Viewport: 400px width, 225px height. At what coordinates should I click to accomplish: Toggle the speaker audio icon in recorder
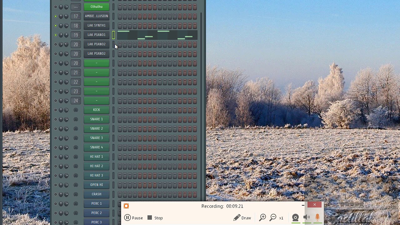click(307, 217)
